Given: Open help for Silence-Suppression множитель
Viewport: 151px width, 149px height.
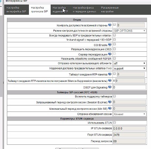Looking at the screenshot, I should coord(110,80).
